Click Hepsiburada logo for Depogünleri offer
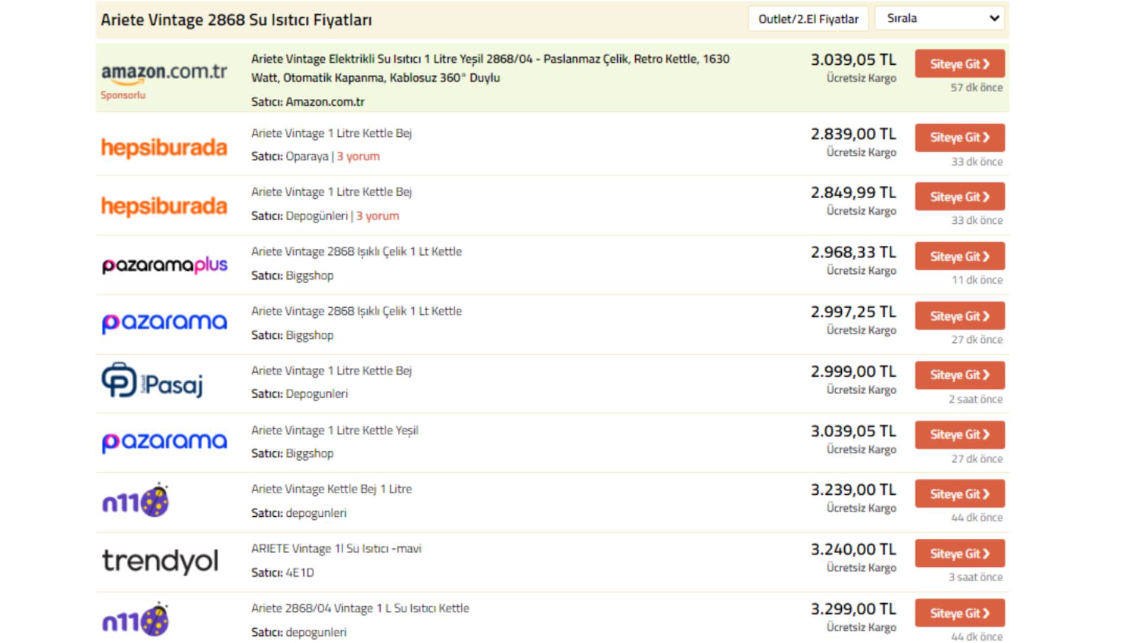The image size is (1143, 643). (x=164, y=206)
